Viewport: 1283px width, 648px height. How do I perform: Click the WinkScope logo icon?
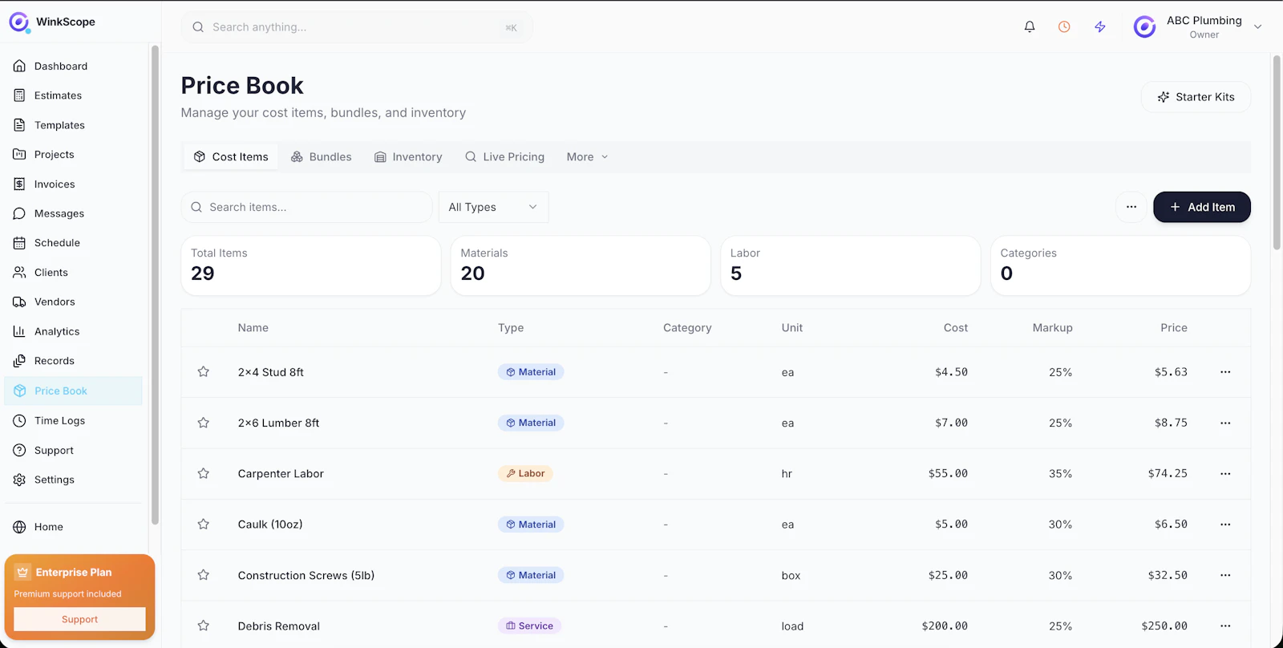click(19, 22)
